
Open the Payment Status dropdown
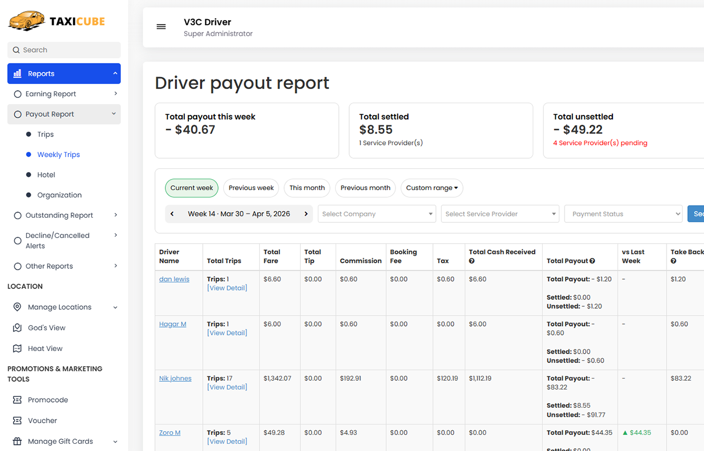(x=623, y=214)
